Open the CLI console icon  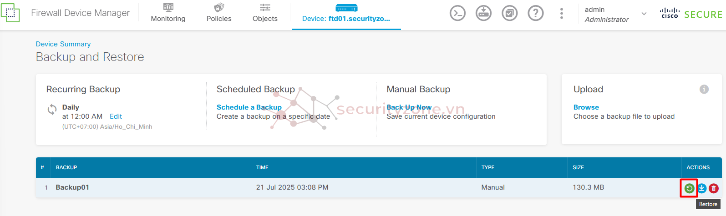pyautogui.click(x=457, y=13)
